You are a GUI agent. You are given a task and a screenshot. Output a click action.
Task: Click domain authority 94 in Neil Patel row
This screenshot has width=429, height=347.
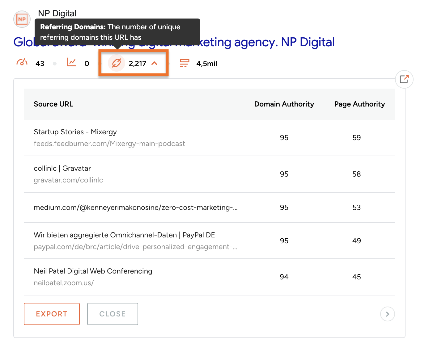pyautogui.click(x=284, y=277)
